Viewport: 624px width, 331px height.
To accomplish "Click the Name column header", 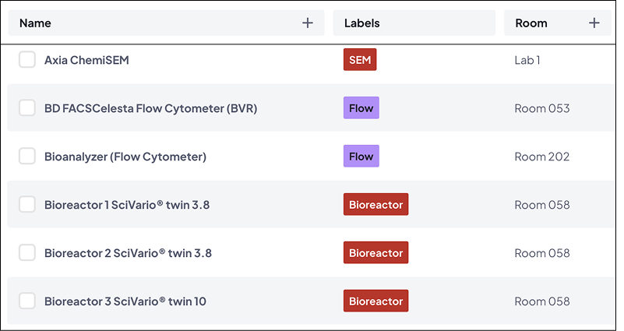I will pos(36,23).
